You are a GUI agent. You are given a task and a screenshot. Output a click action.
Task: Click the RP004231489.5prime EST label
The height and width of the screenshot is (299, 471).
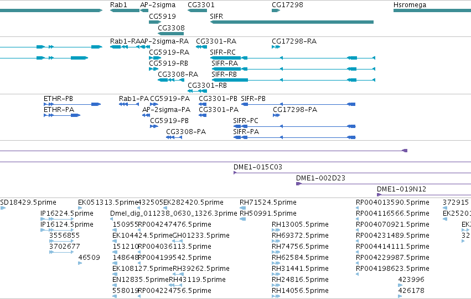pyautogui.click(x=392, y=236)
